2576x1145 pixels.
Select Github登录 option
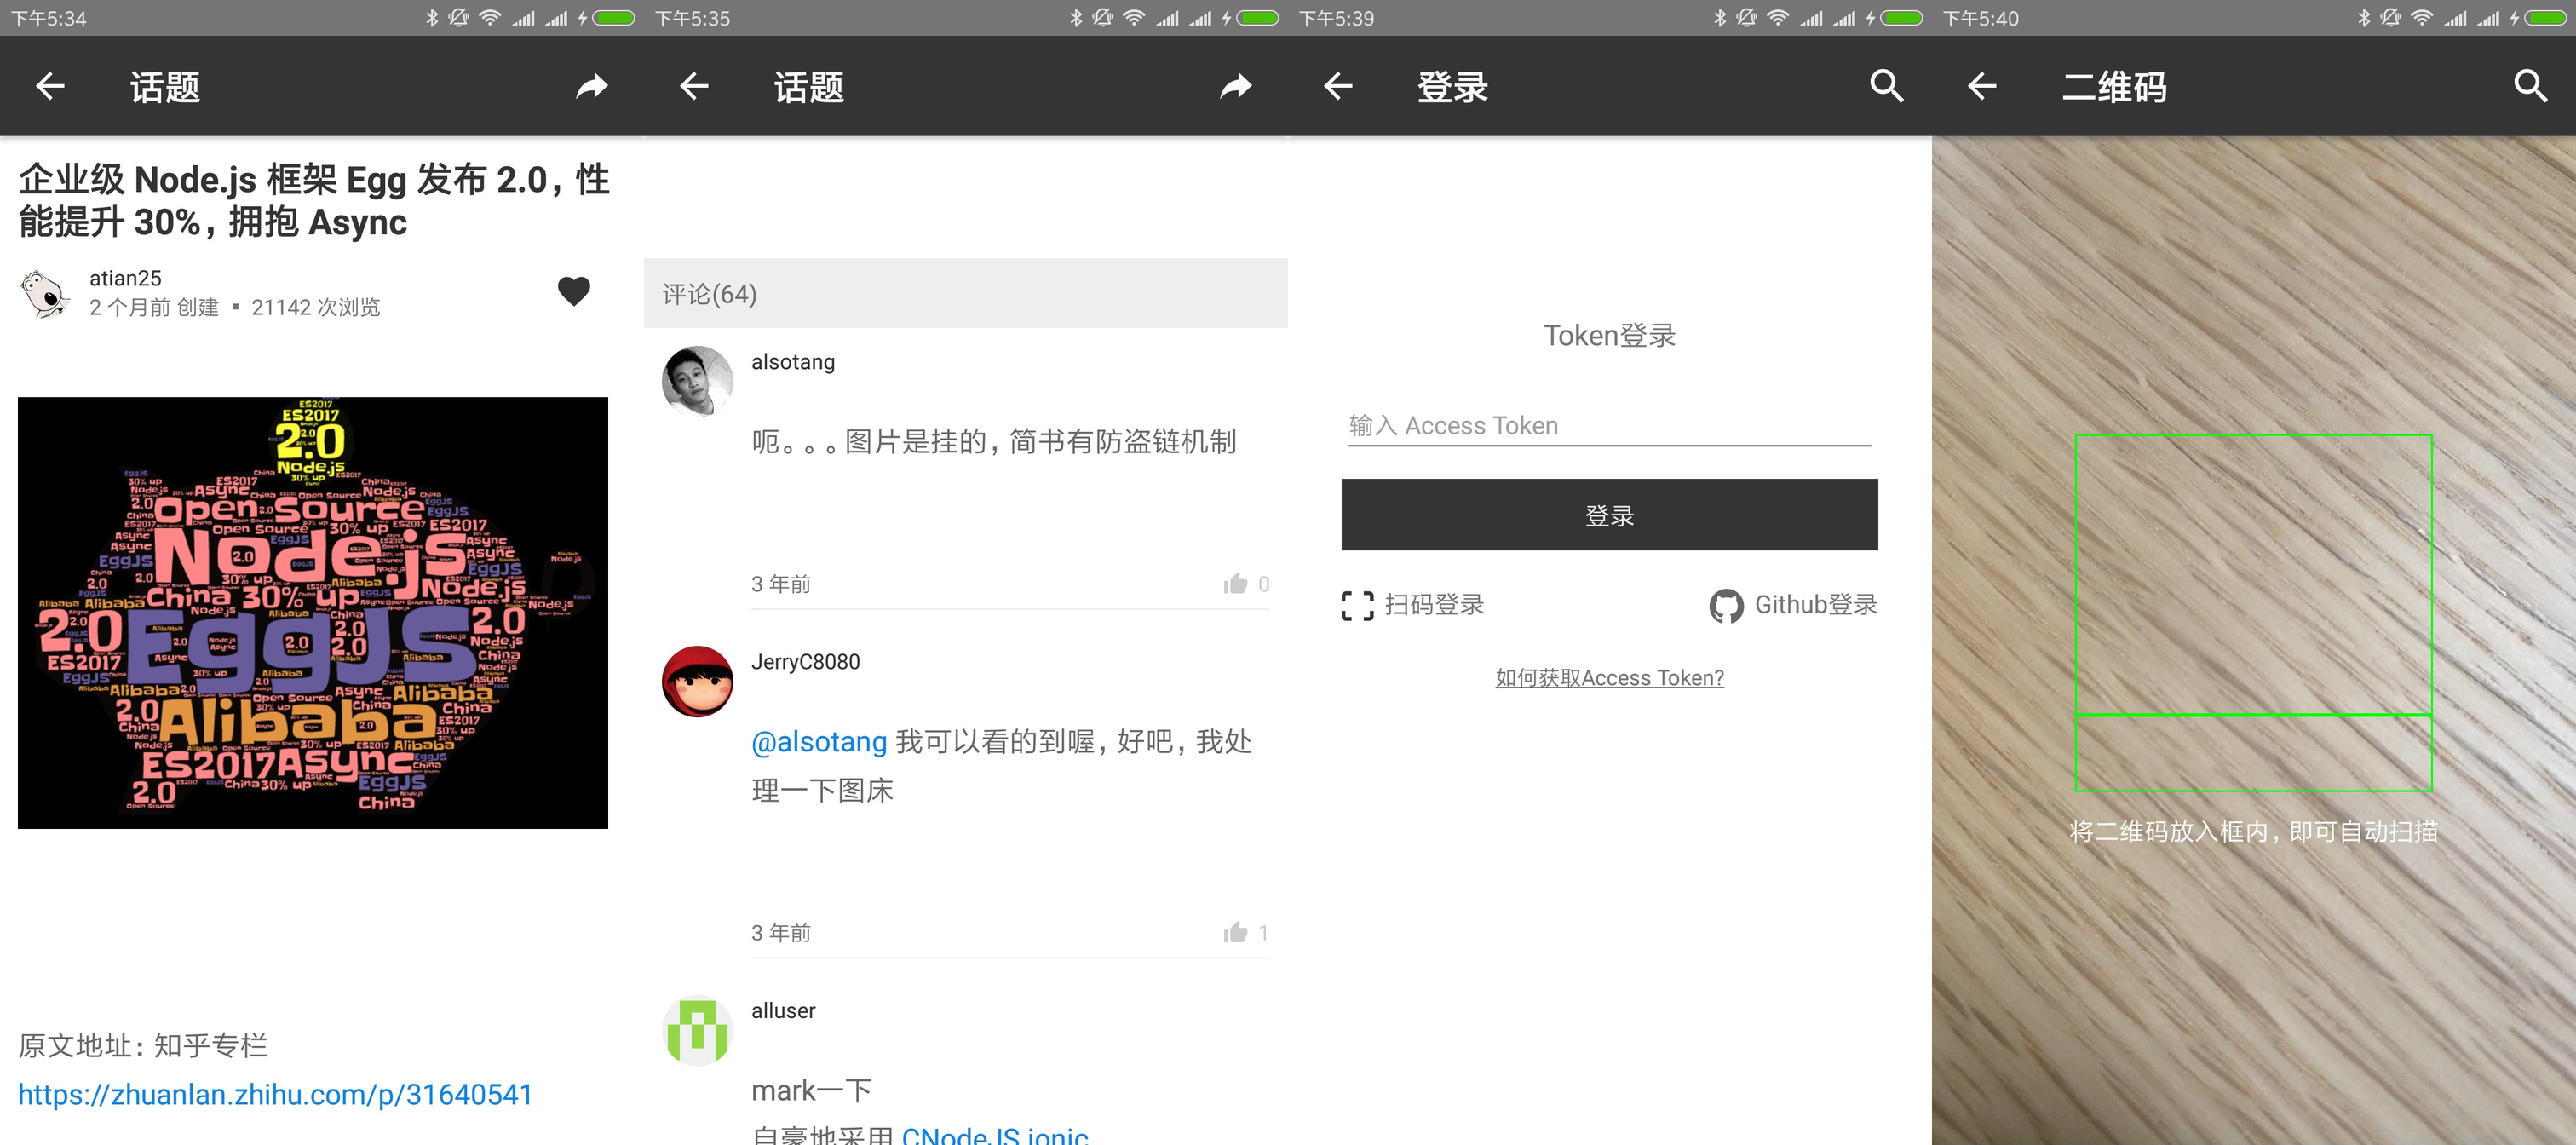coord(1793,604)
